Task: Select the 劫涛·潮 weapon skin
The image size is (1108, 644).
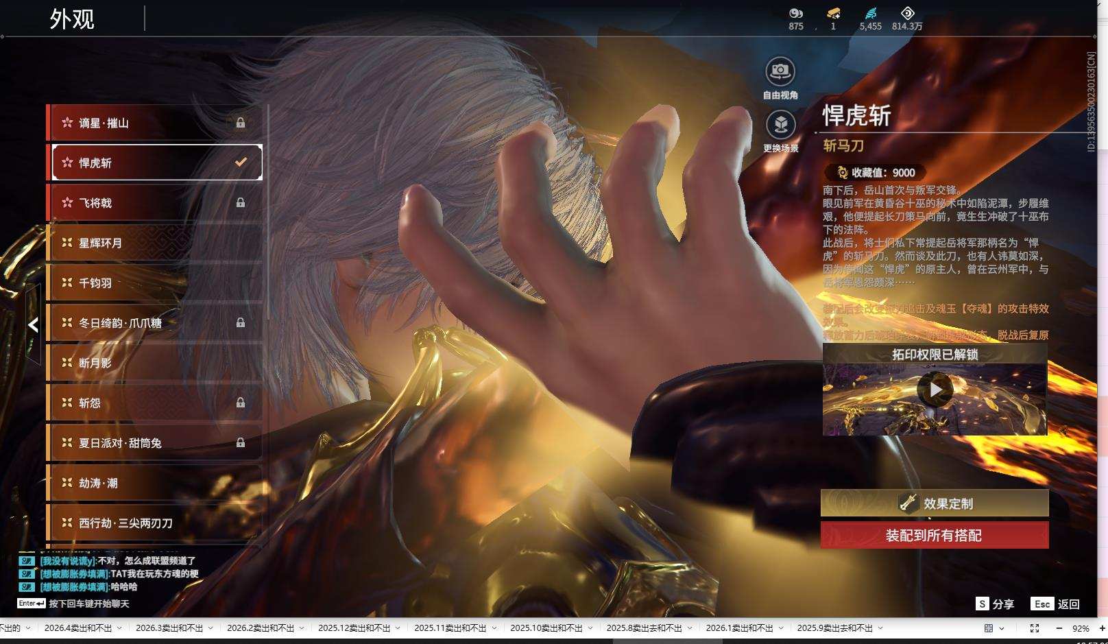Action: [155, 483]
